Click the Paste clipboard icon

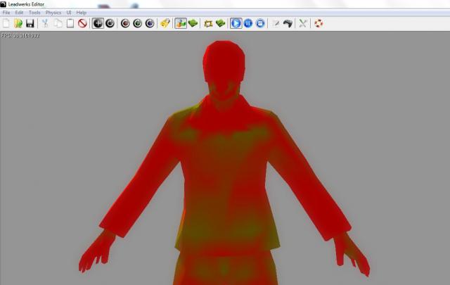tap(70, 23)
